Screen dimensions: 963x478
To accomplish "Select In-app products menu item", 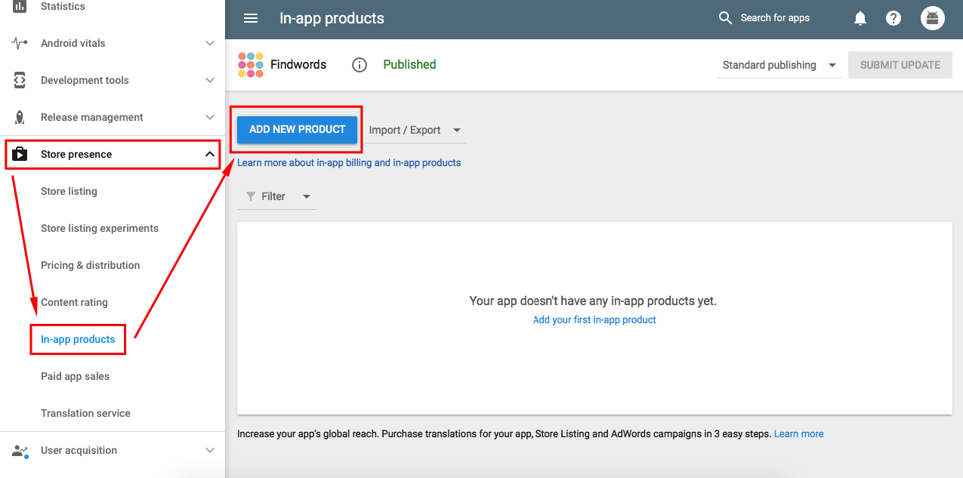I will [x=78, y=339].
